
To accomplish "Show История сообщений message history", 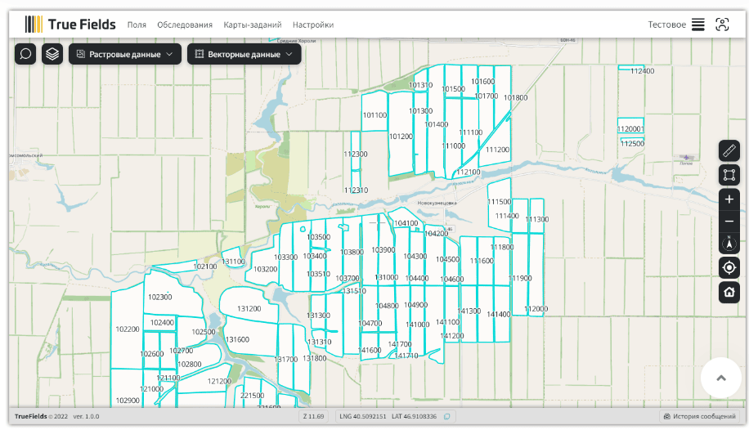I will [x=700, y=417].
